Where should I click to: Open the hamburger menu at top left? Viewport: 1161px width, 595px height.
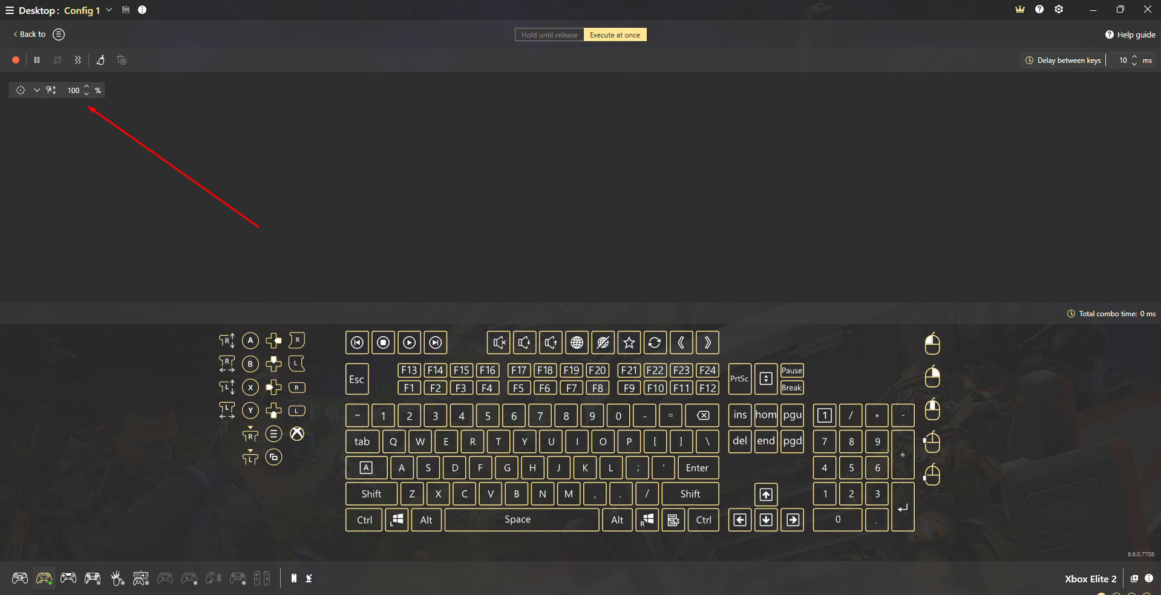click(9, 10)
